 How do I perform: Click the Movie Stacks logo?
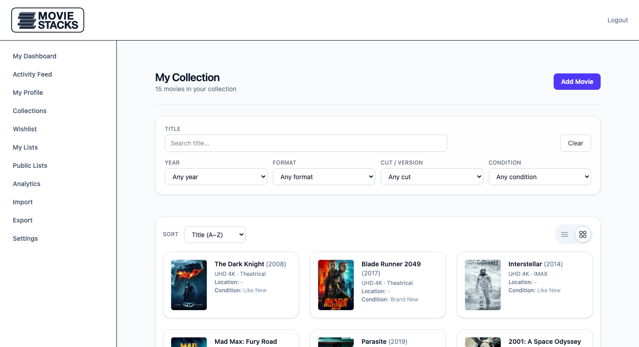click(x=48, y=20)
